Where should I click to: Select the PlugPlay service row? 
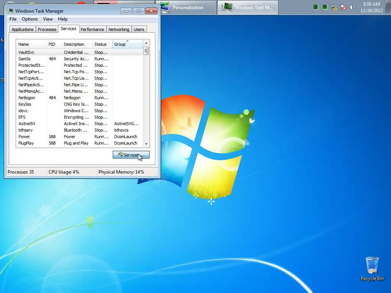(79, 143)
